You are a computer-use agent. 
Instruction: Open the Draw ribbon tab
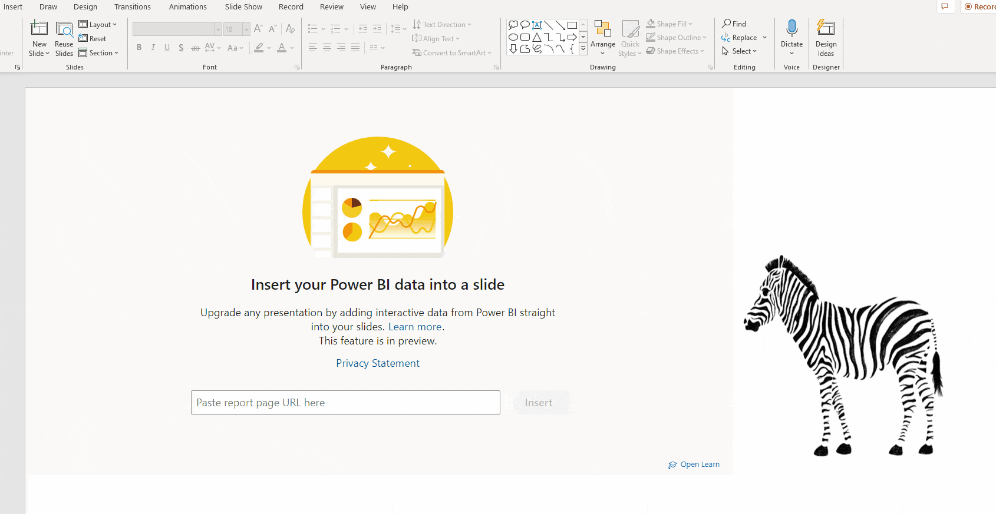[48, 7]
